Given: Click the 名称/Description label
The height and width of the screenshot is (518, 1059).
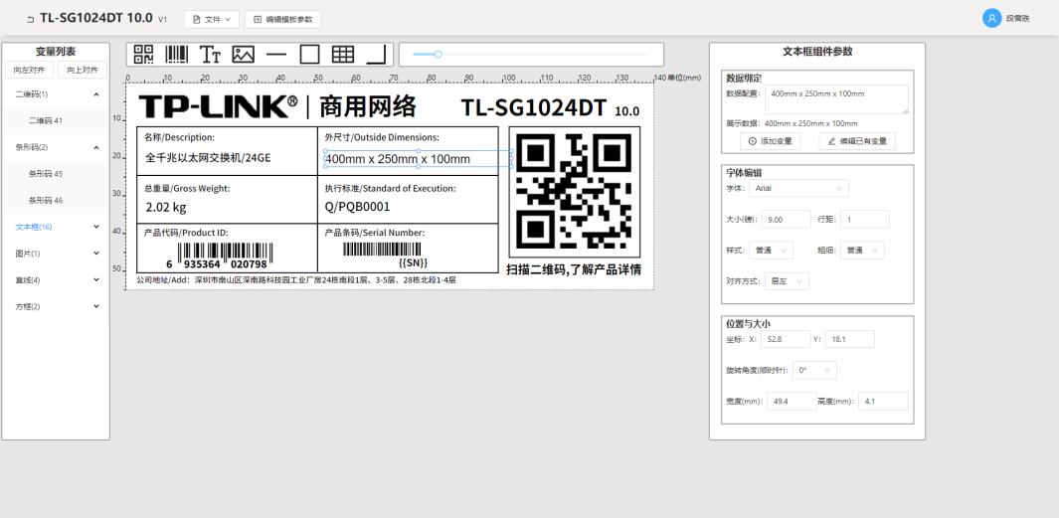Looking at the screenshot, I should (x=180, y=137).
